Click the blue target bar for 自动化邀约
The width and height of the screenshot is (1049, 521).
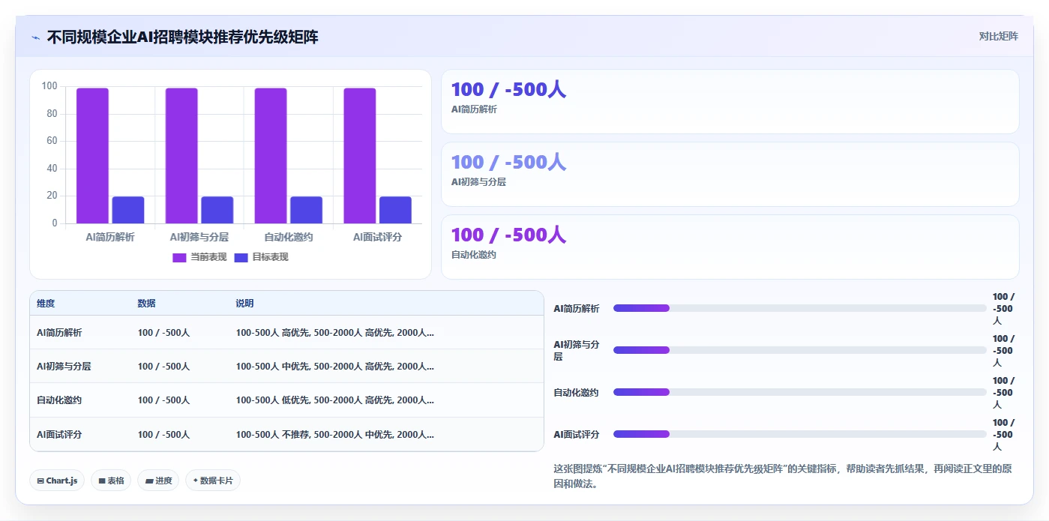click(x=307, y=210)
